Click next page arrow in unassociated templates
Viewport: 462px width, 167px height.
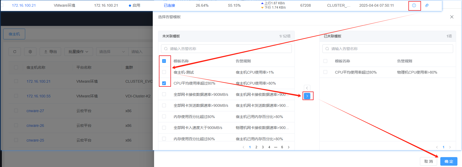tap(289, 147)
